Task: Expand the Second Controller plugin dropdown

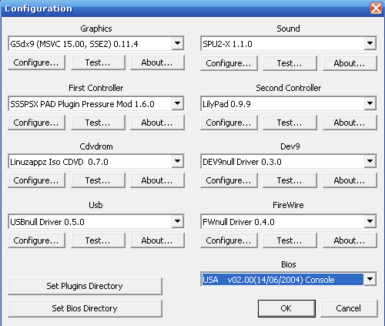Action: tap(370, 103)
